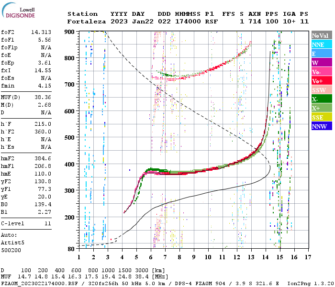Select the E blue legend swatch
The height and width of the screenshot is (287, 335).
[x=322, y=54]
